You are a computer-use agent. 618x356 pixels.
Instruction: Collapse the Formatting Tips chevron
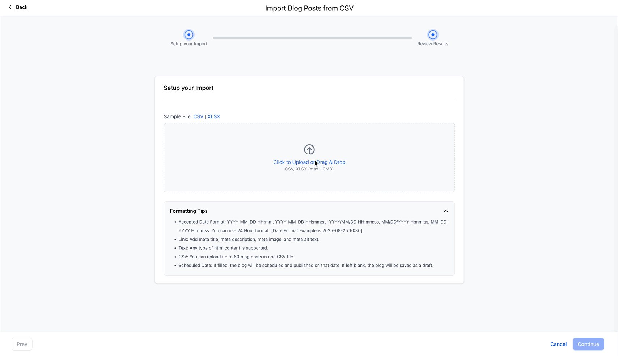click(x=446, y=211)
